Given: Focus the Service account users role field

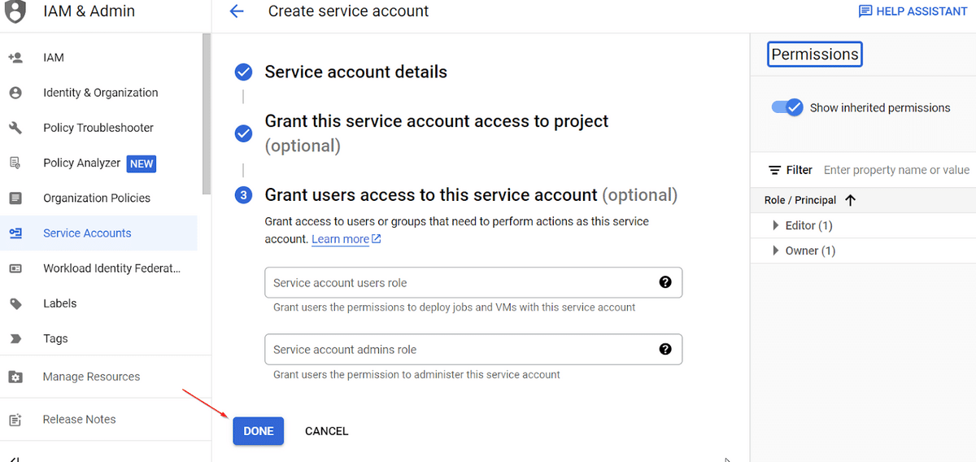Looking at the screenshot, I should [473, 282].
